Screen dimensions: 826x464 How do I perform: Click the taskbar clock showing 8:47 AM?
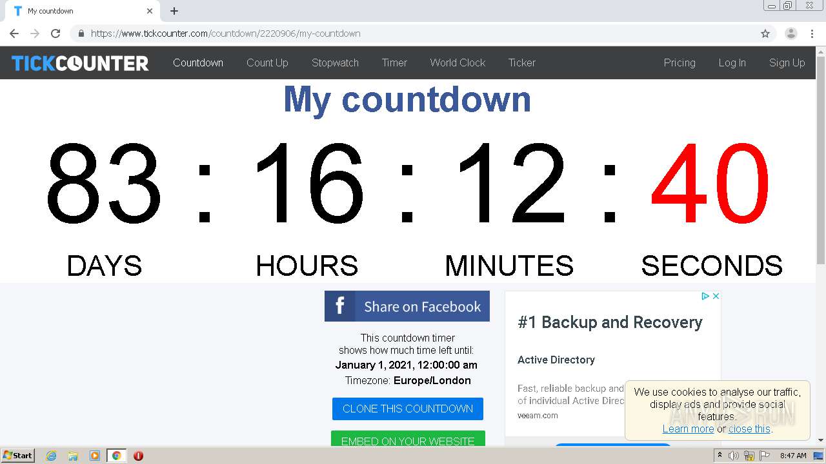793,456
